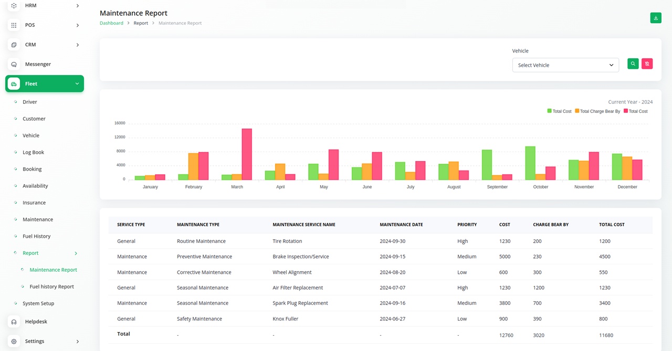Click the date 2024-08-20 cell
This screenshot has height=351, width=672.
(x=393, y=272)
